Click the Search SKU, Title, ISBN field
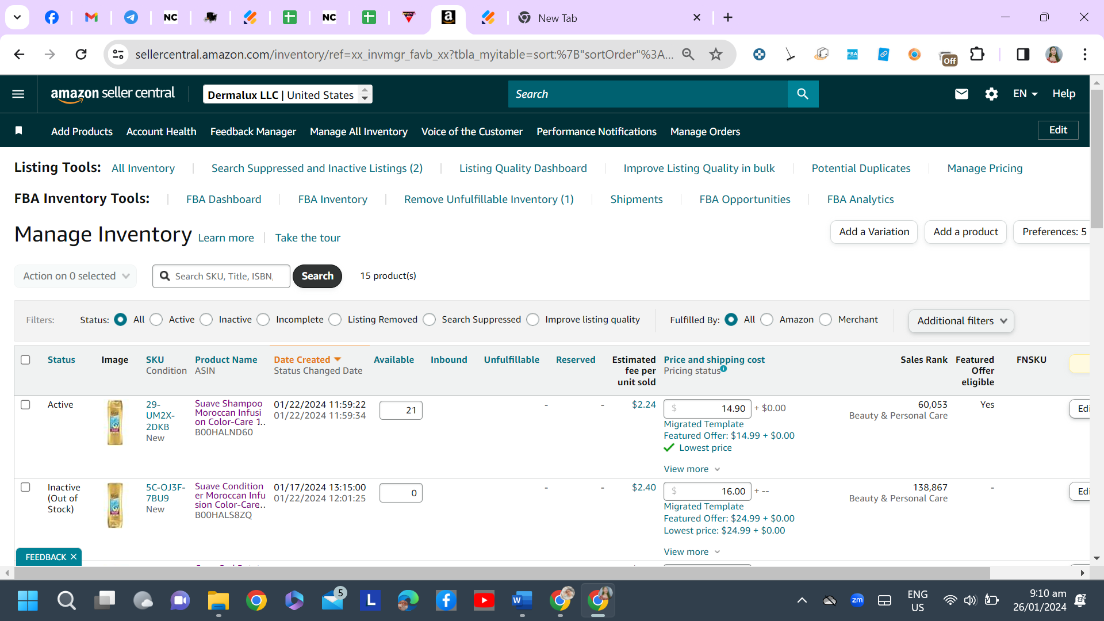 pyautogui.click(x=221, y=276)
